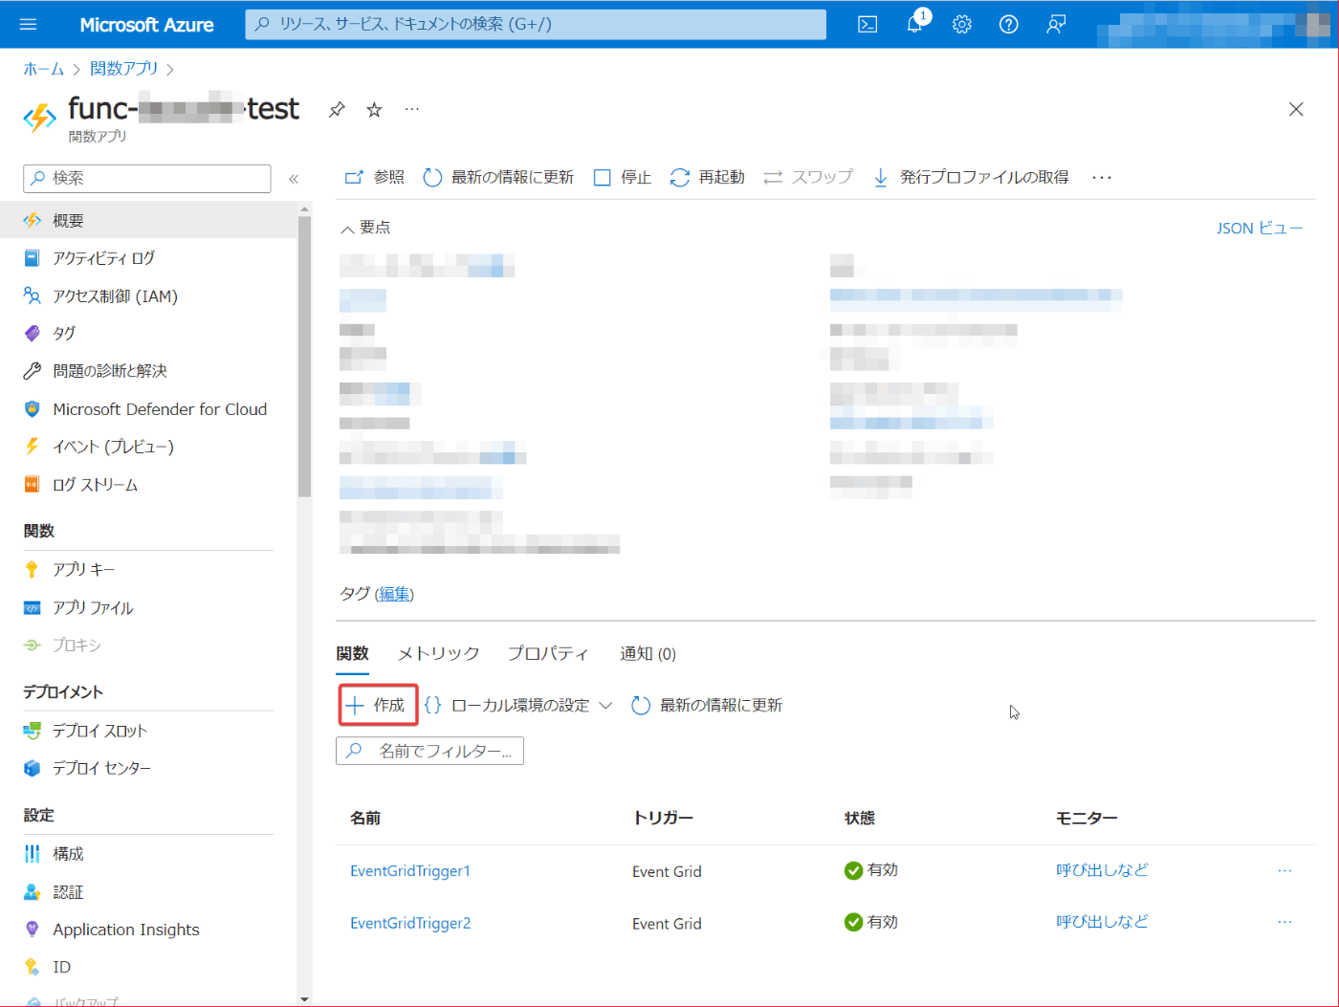
Task: Select the 関数 tab
Action: [352, 654]
